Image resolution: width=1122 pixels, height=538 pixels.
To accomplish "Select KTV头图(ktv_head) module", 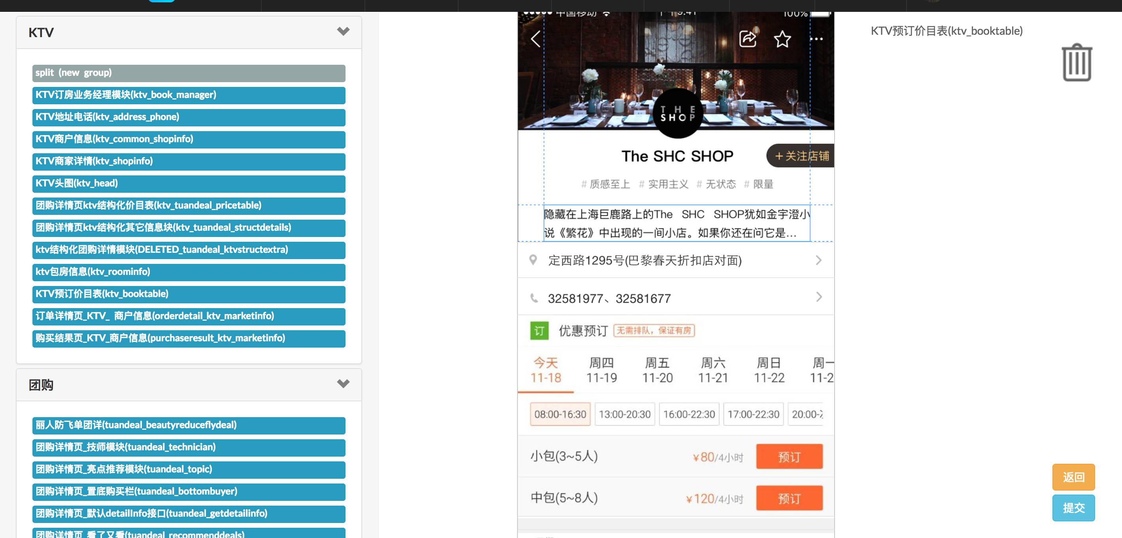I will coord(189,184).
